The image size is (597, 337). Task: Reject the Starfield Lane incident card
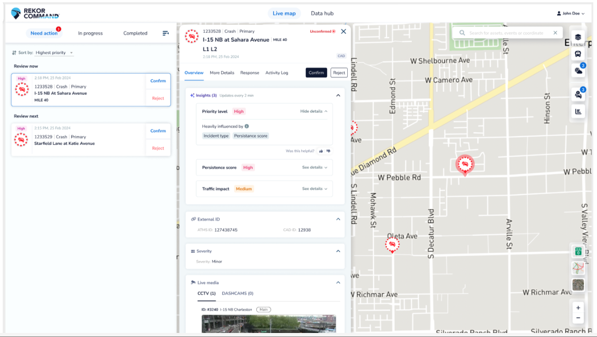tap(158, 148)
